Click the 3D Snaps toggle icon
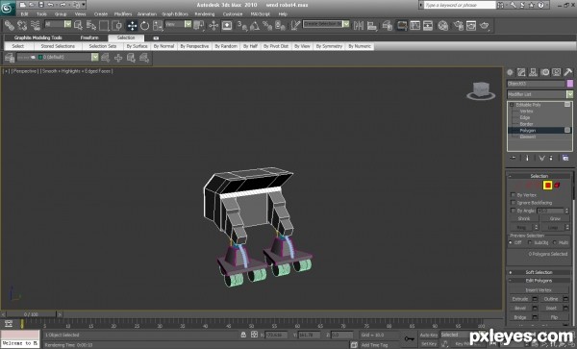577x349 pixels. (241, 25)
